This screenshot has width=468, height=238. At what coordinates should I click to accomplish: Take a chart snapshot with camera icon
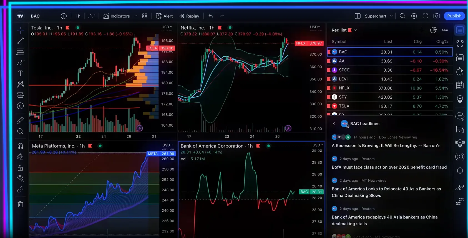click(437, 16)
